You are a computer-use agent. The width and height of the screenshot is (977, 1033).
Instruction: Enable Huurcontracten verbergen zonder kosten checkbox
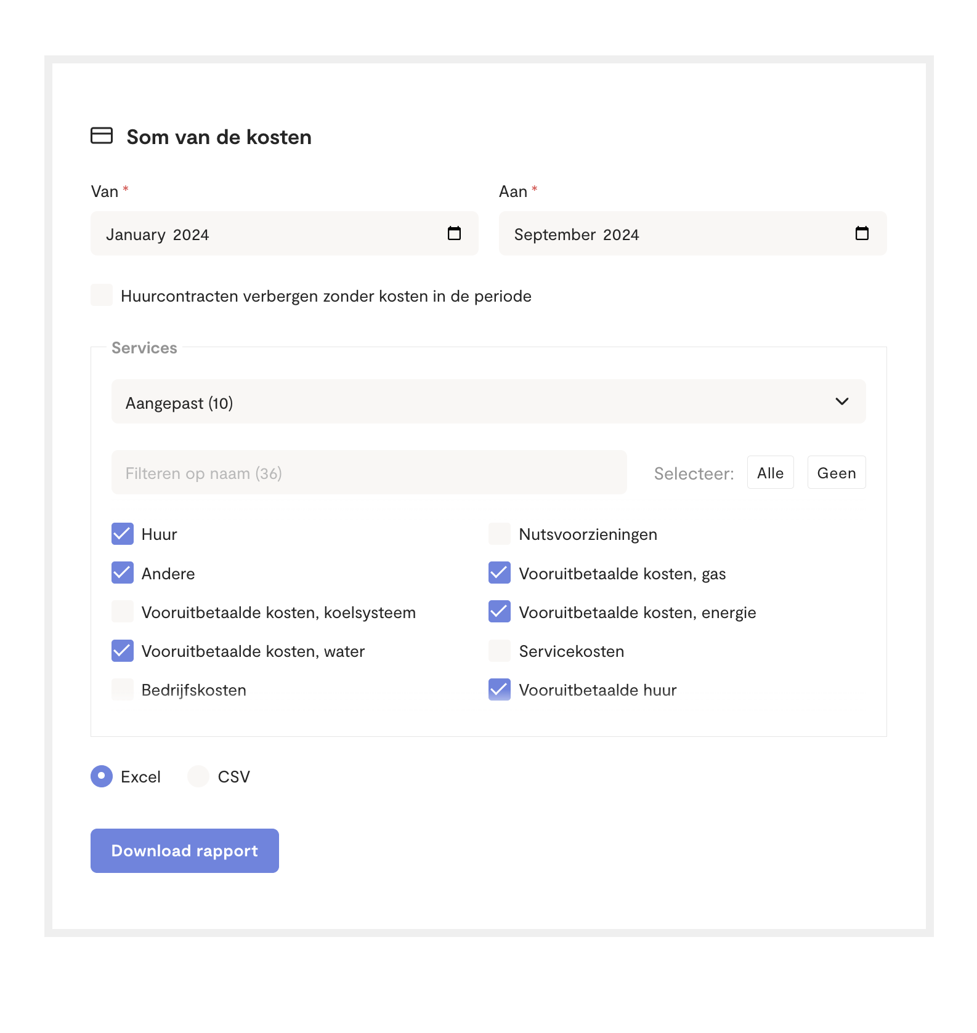coord(102,295)
